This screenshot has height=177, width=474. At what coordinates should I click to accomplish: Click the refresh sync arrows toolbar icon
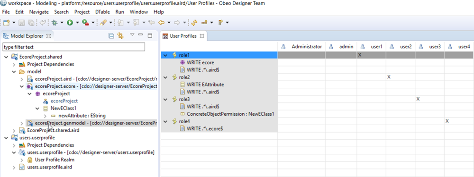click(194, 22)
